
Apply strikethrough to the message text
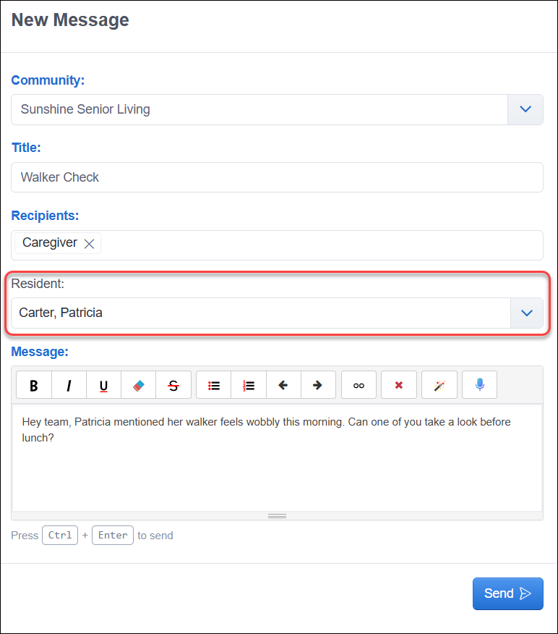tap(173, 385)
